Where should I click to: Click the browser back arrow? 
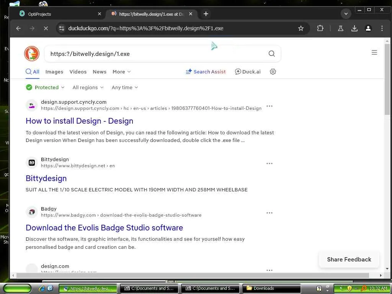click(18, 28)
